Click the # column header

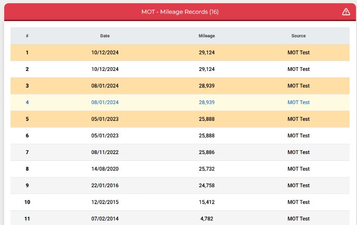coord(27,36)
